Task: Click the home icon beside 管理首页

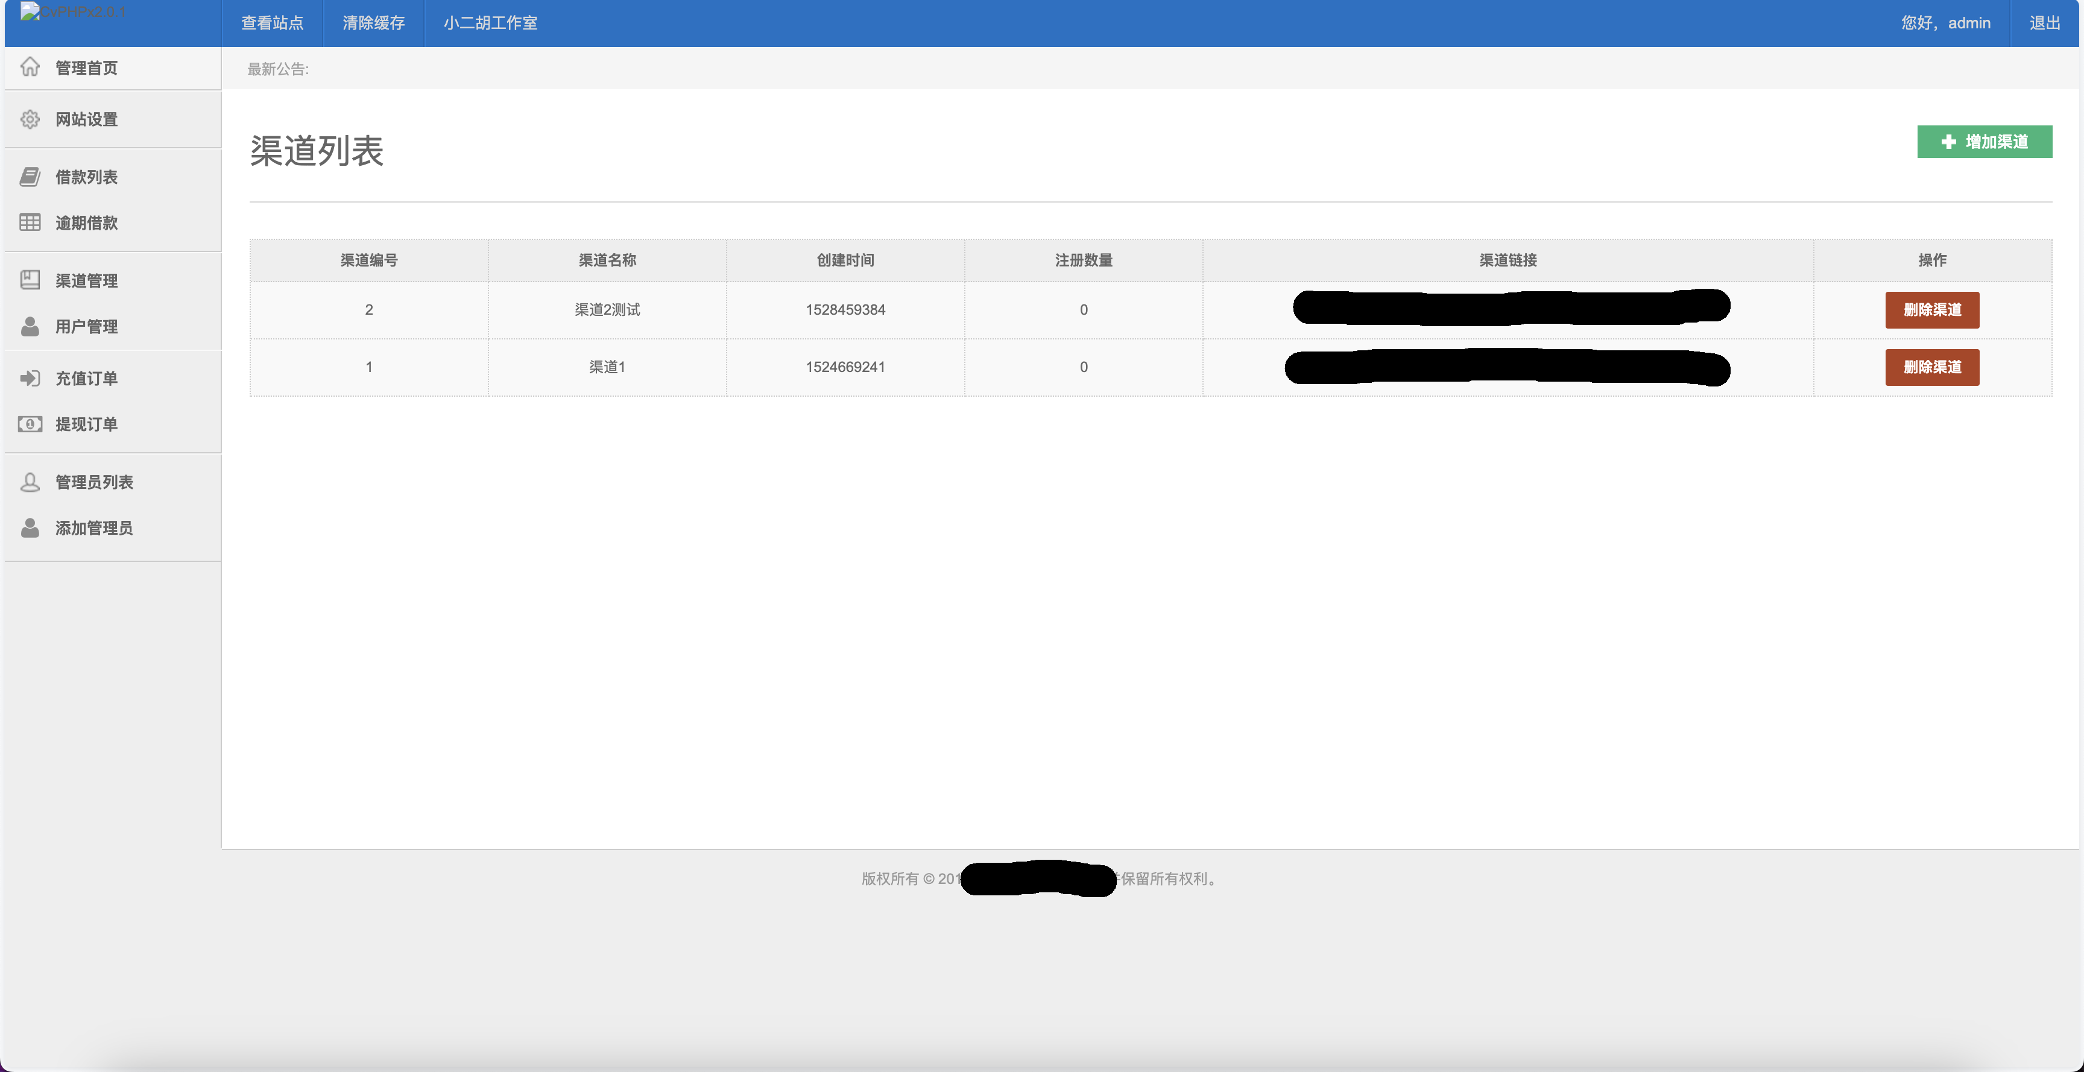Action: coord(30,67)
